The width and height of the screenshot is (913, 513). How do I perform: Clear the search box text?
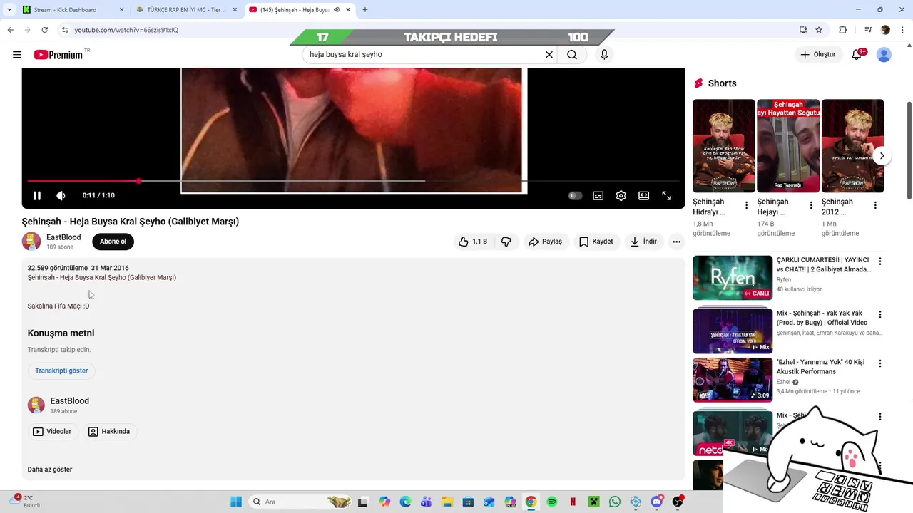tap(549, 55)
